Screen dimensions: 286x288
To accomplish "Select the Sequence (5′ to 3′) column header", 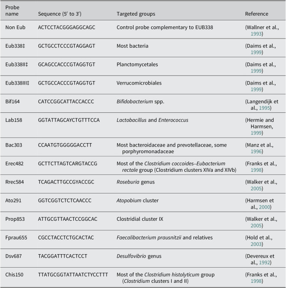I will tap(60, 14).
